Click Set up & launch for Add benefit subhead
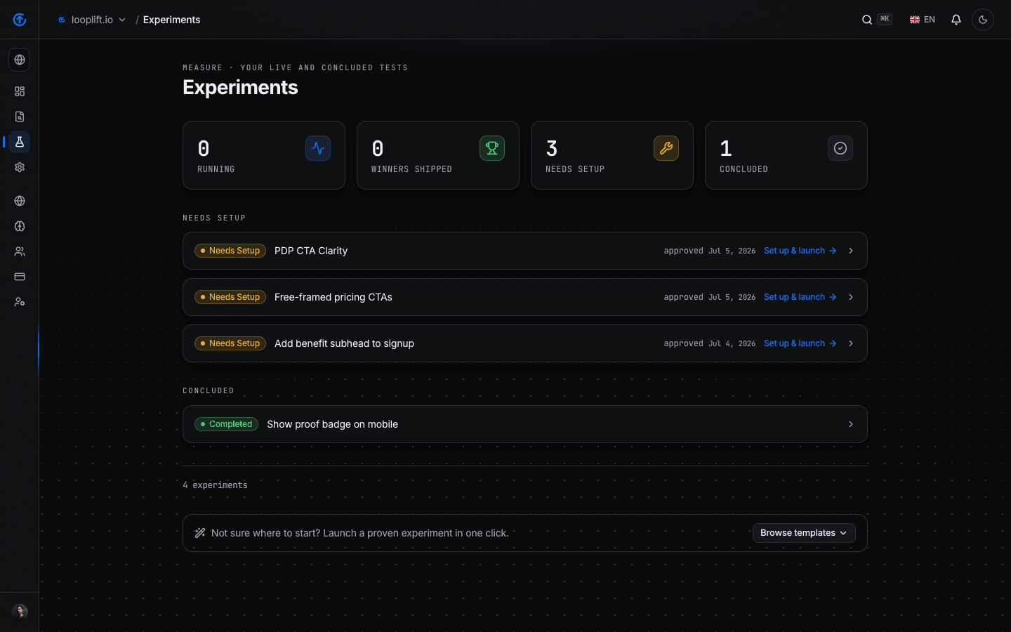The image size is (1011, 632). coord(800,343)
